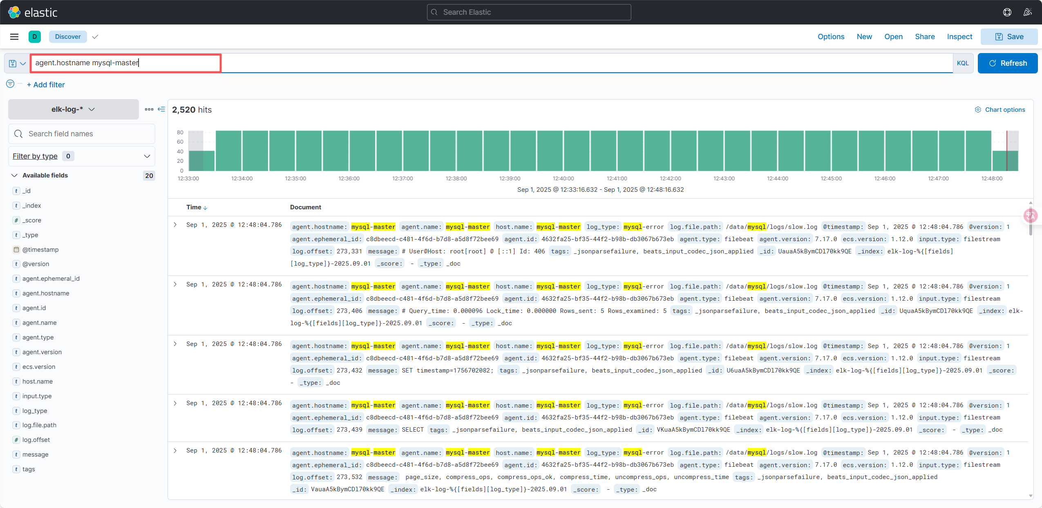Open the Options menu
Viewport: 1042px width, 508px height.
[831, 37]
